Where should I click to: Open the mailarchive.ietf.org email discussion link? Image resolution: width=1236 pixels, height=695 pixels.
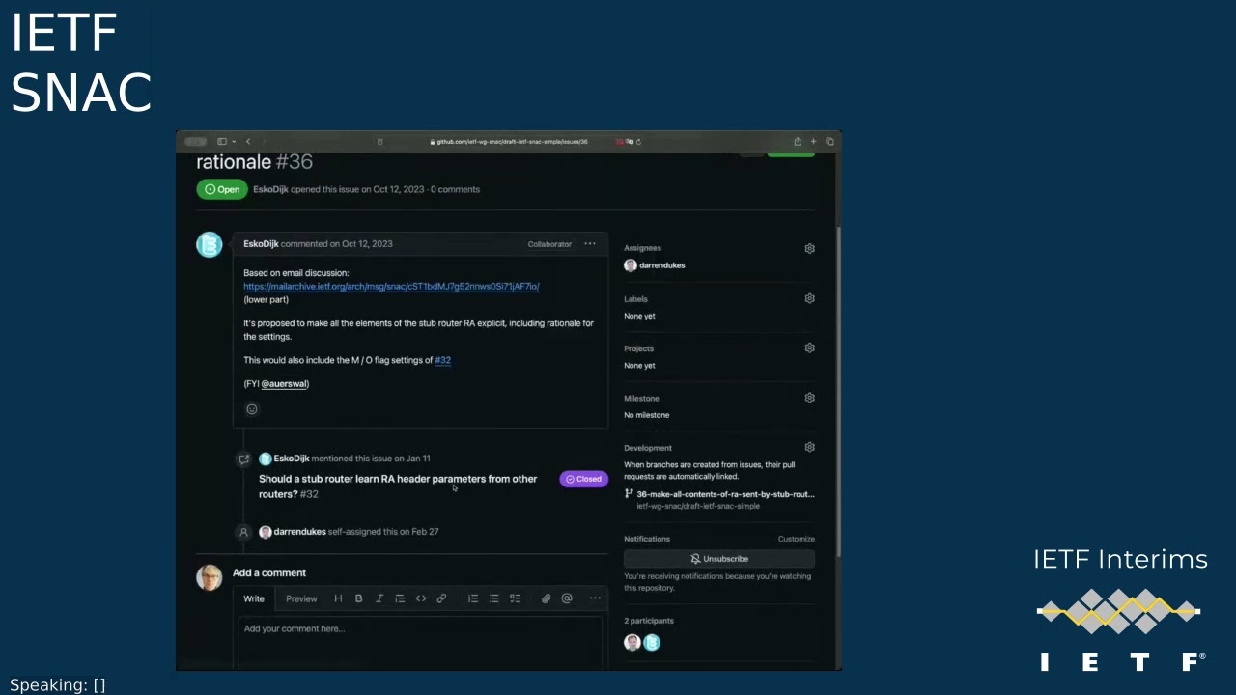[391, 287]
